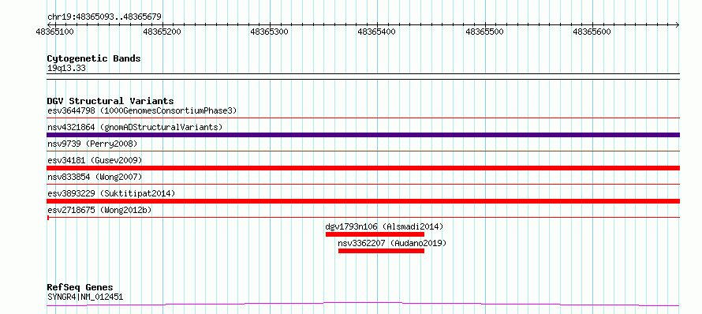Click the thick red esv34181 Gusev2009 bar
Viewport: 702px width, 314px height.
tap(363, 168)
